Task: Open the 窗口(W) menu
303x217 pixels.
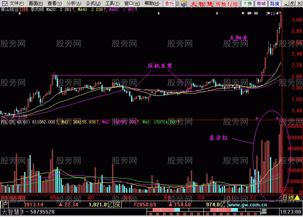Action: coord(132,3)
